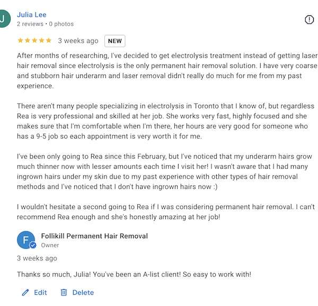Click Julia Lee's green profile avatar

pyautogui.click(x=4, y=19)
